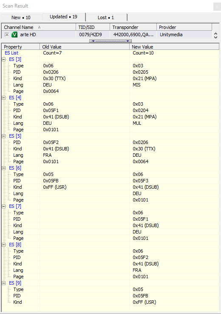The width and height of the screenshot is (221, 314).
Task: Close the Scan Result window
Action: [x=217, y=7]
